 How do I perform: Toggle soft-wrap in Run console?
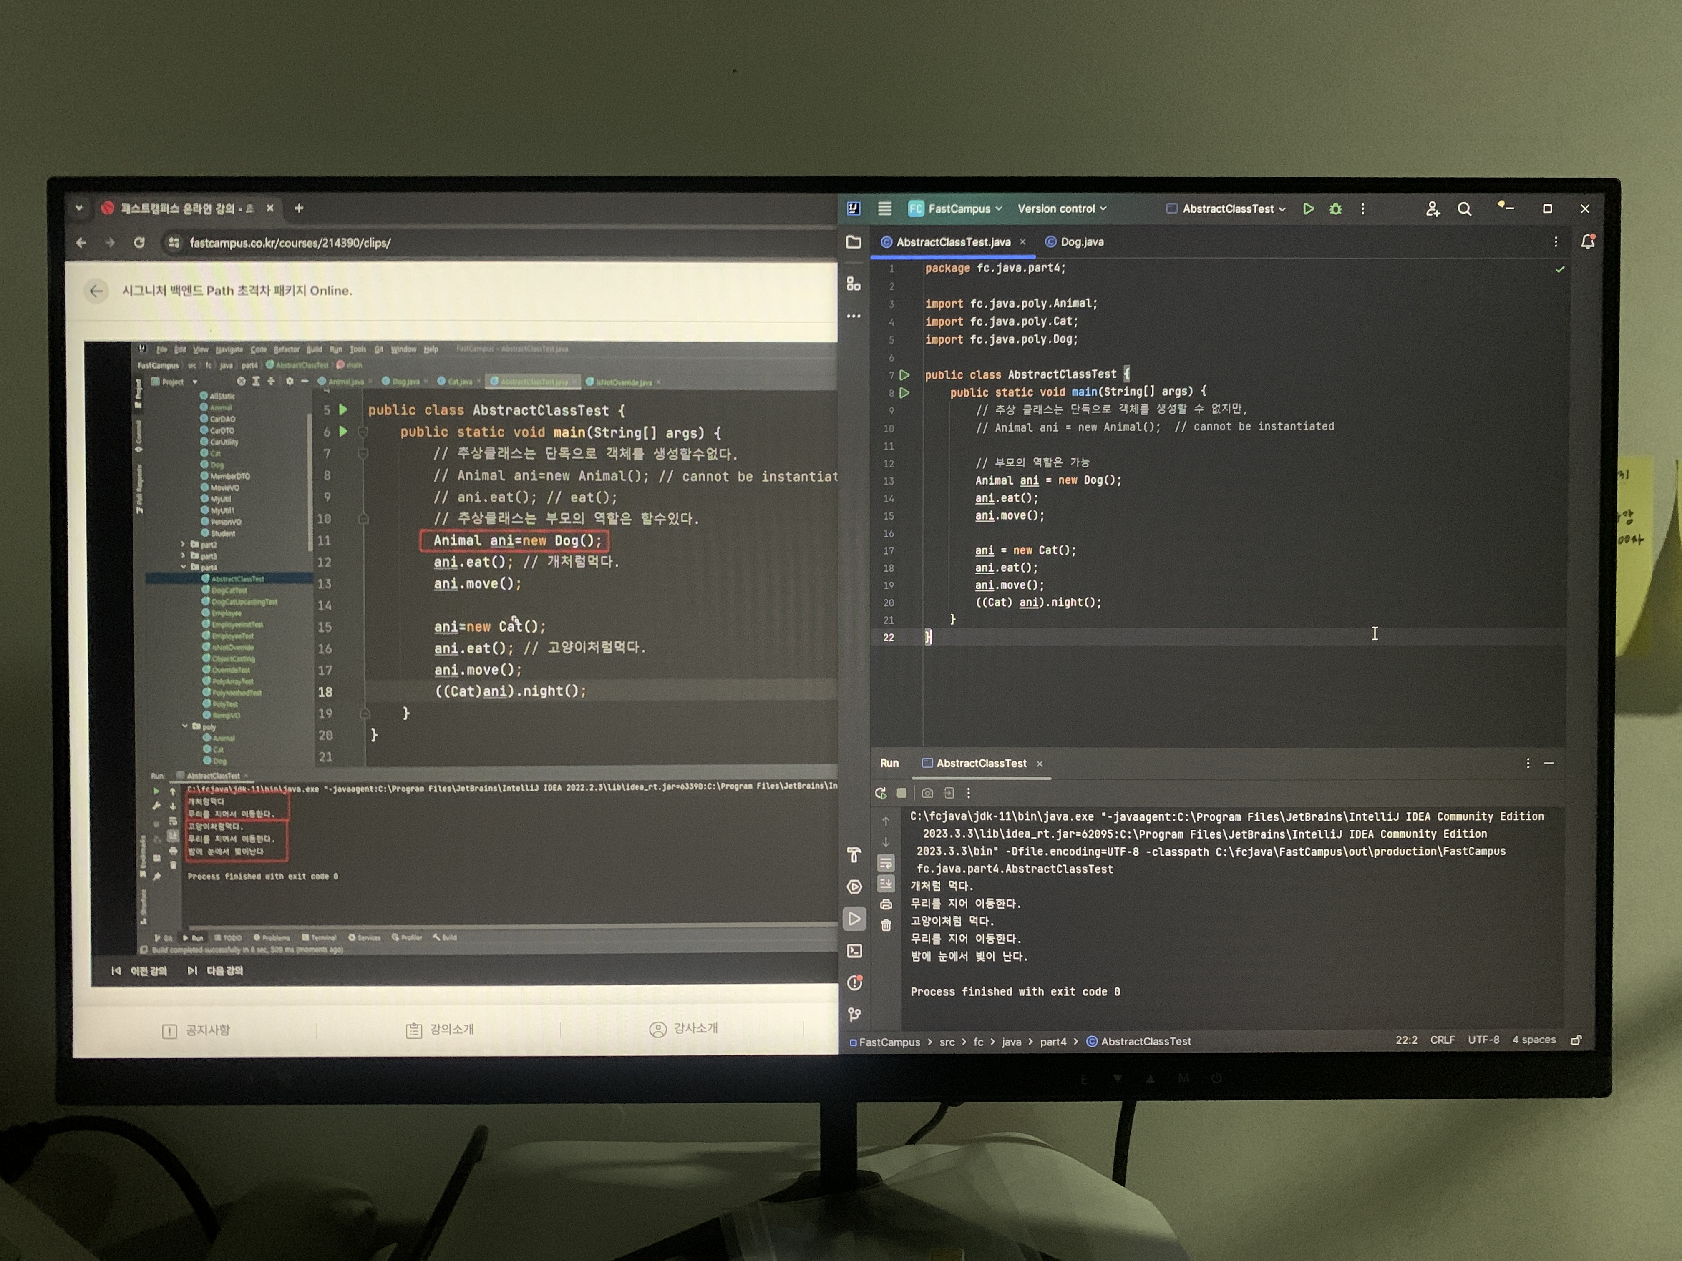[886, 864]
